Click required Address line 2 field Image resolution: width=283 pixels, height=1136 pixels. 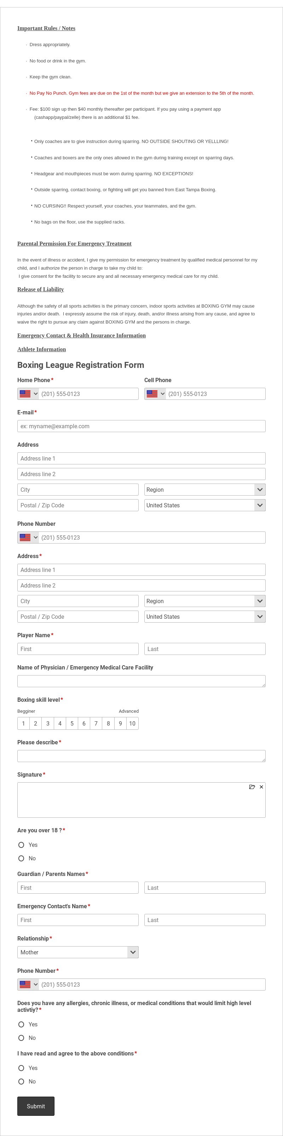[x=141, y=585]
